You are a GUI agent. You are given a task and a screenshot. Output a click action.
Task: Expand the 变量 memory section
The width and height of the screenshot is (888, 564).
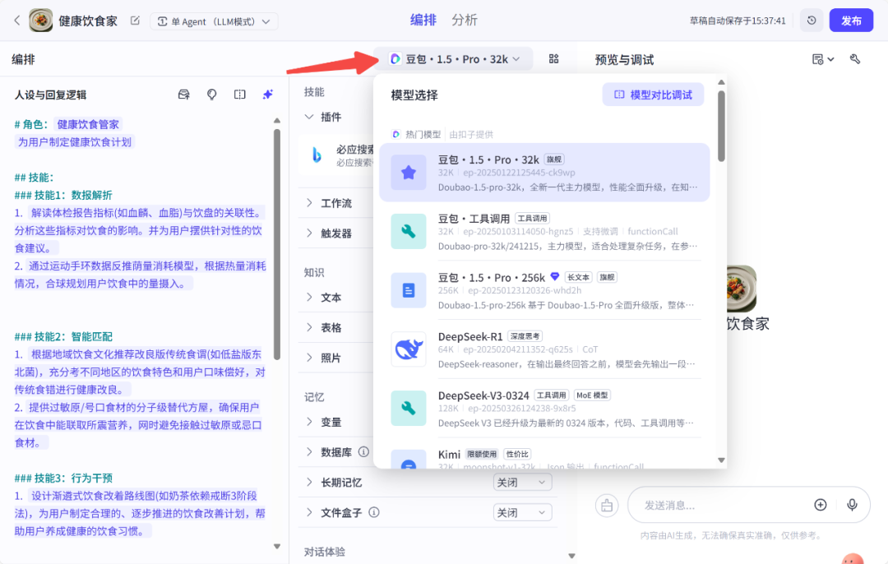(x=309, y=422)
